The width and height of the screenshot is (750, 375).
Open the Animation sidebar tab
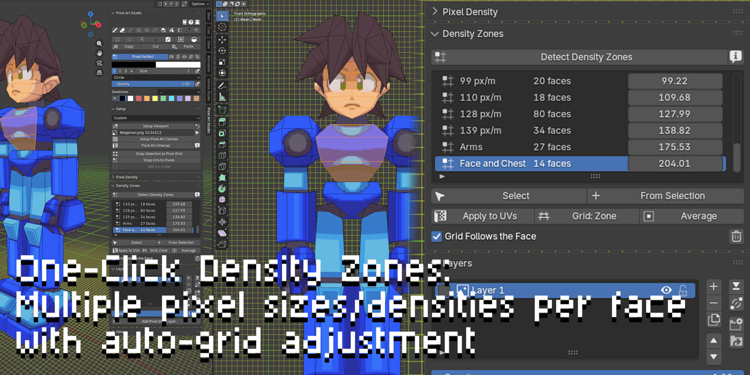point(209,64)
